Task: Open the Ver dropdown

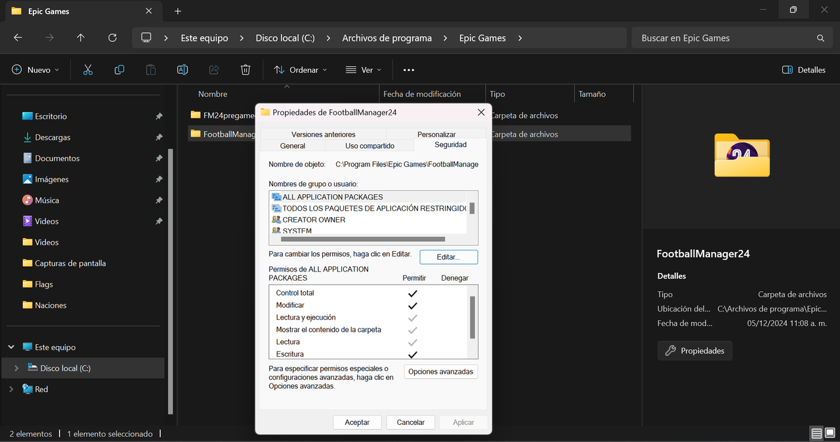Action: [364, 70]
